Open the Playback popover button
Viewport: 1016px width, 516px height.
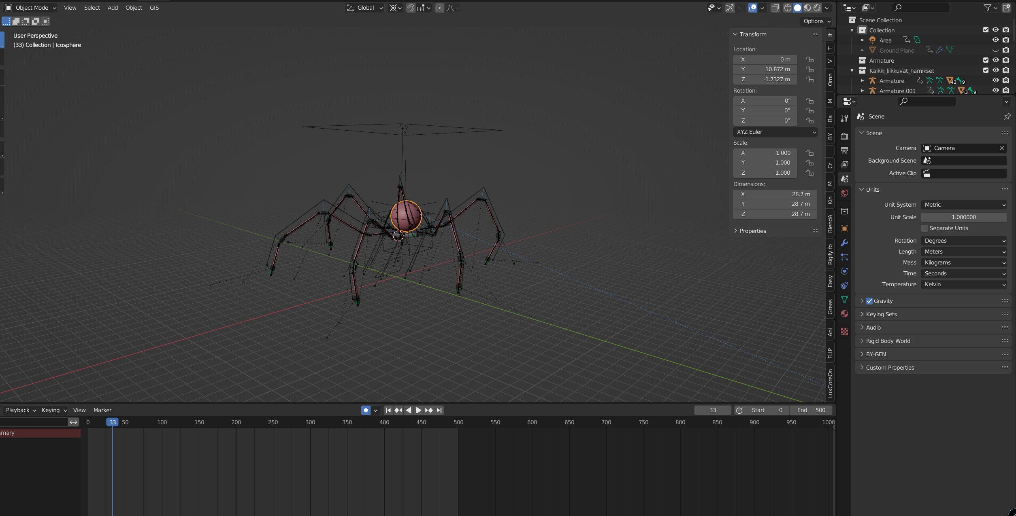pos(20,410)
